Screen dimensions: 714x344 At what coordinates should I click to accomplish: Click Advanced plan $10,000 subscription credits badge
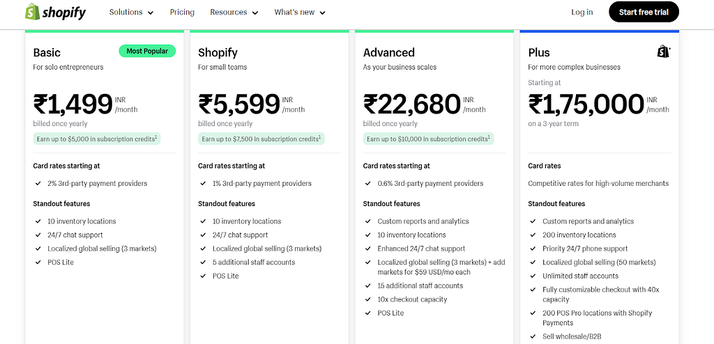(428, 139)
